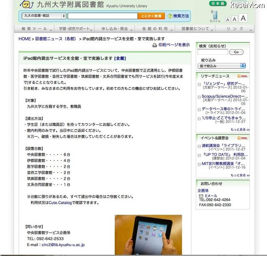Open 図書館ニュース（各館） breadcrumb link
The height and width of the screenshot is (256, 267).
pos(55,39)
